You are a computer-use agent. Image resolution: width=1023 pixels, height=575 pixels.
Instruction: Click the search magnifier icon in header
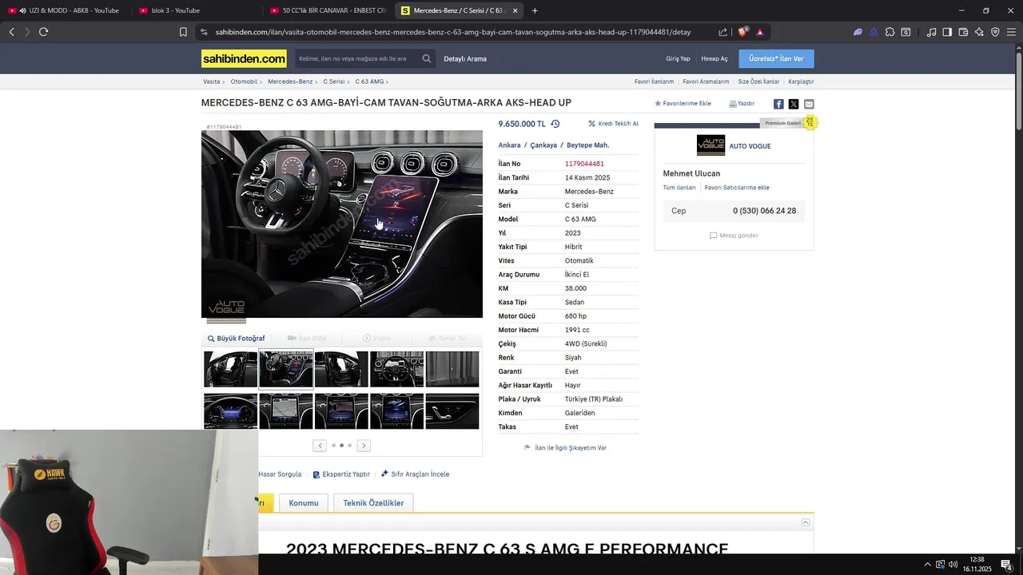tap(427, 58)
